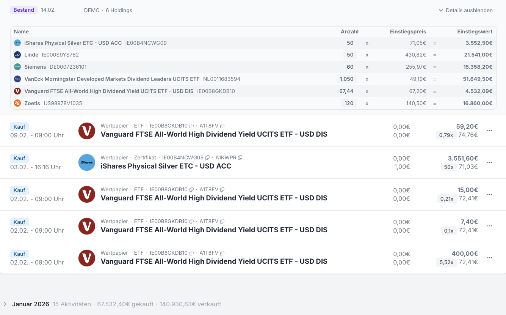Open more options for the 7,40€ purchase

(490, 226)
